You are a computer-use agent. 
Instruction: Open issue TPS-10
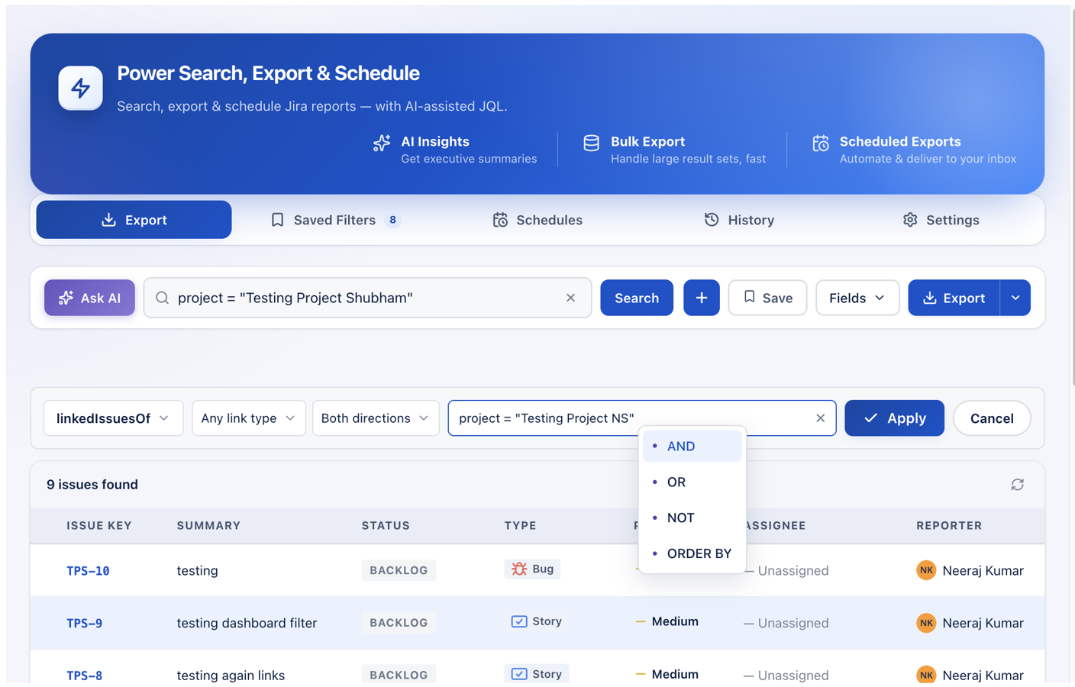coord(88,571)
